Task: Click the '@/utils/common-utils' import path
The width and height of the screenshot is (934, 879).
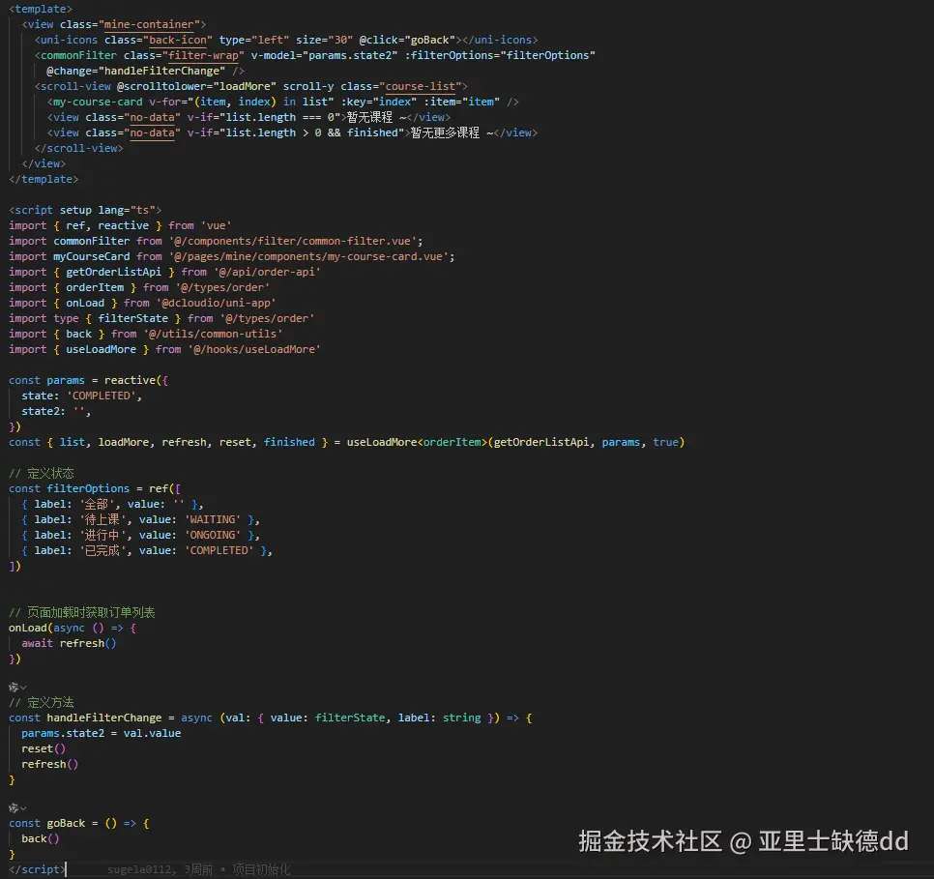Action: tap(213, 334)
